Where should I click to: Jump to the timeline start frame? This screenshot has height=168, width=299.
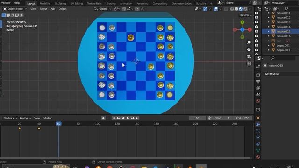(114, 118)
